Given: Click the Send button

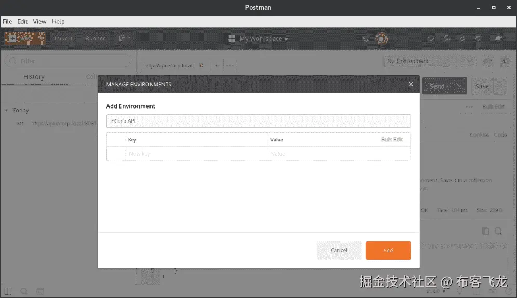Looking at the screenshot, I should (437, 86).
